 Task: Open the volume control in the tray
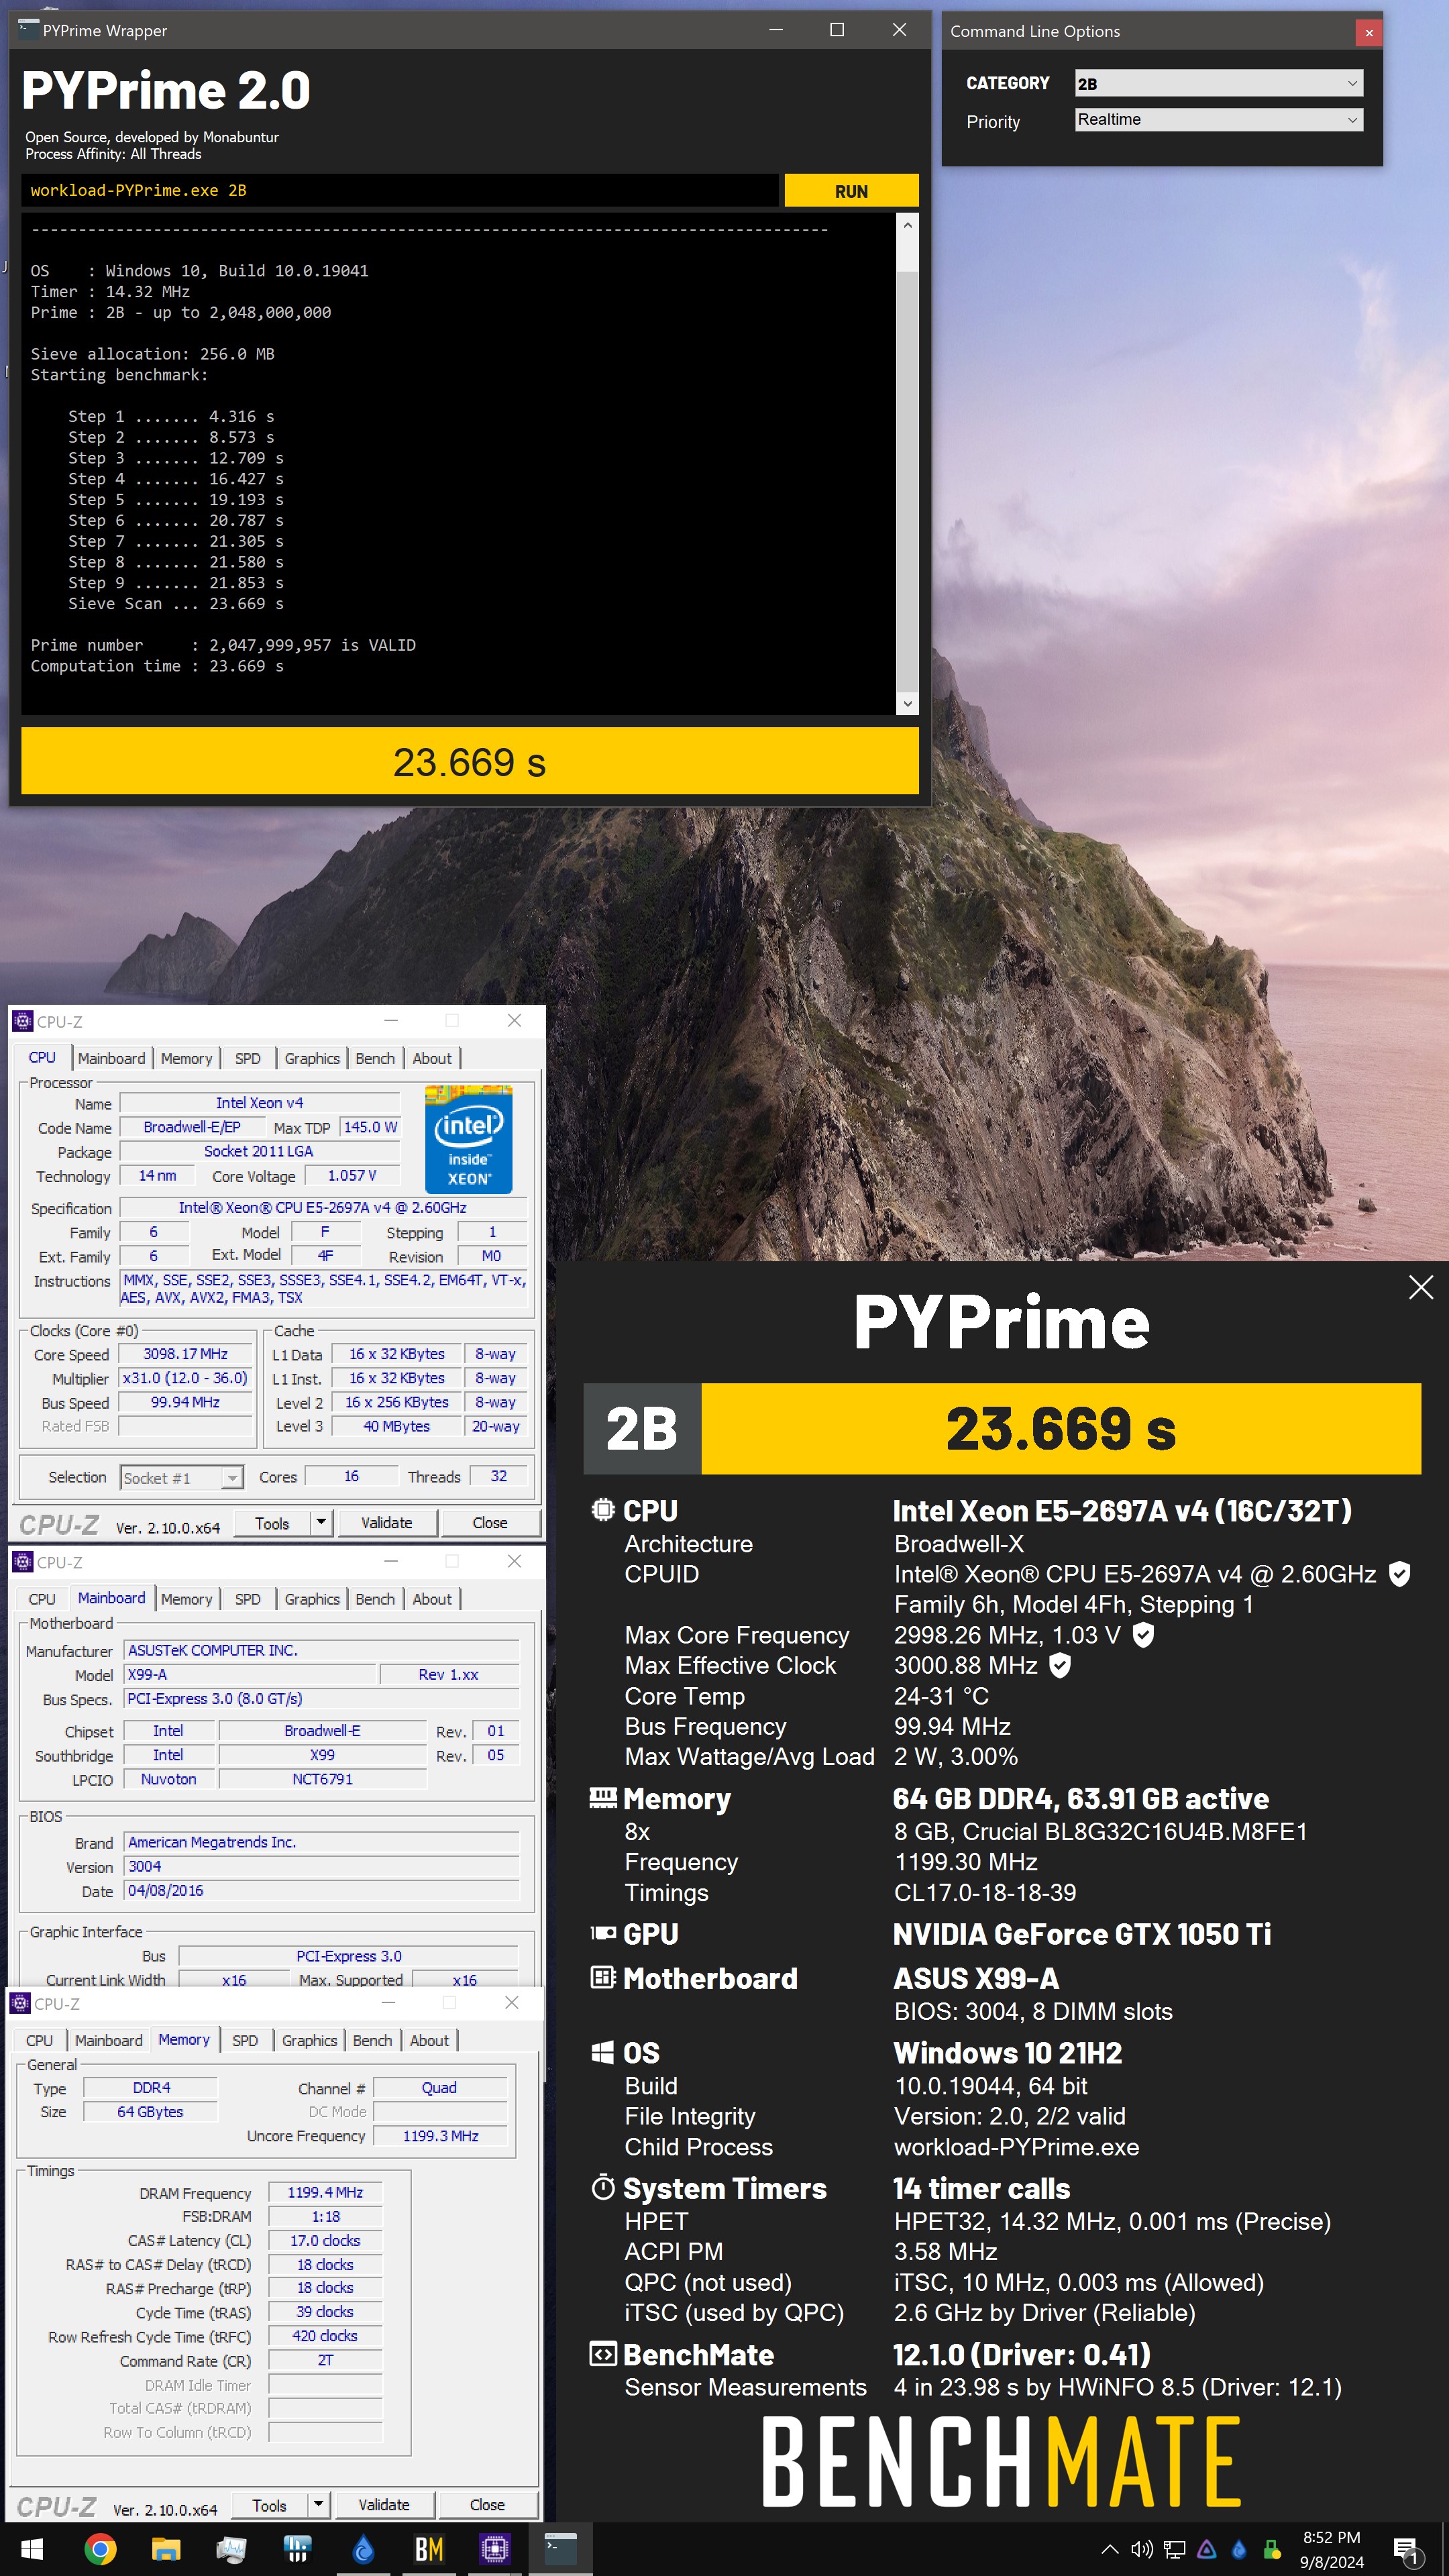click(x=1141, y=2549)
